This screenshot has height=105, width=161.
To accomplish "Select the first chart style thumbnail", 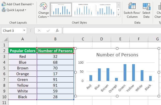I will (61, 10).
